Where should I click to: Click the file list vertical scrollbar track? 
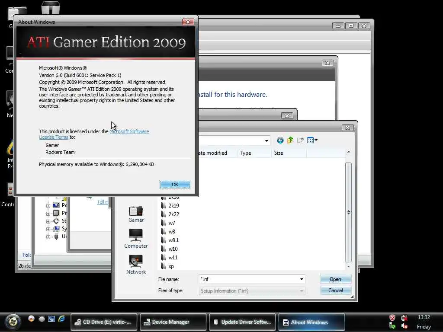coord(349,212)
